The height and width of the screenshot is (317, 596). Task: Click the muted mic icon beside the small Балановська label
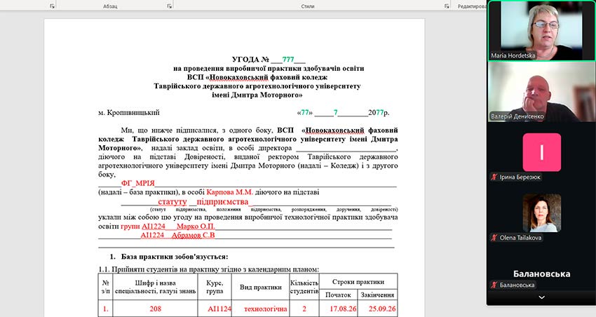(x=494, y=285)
